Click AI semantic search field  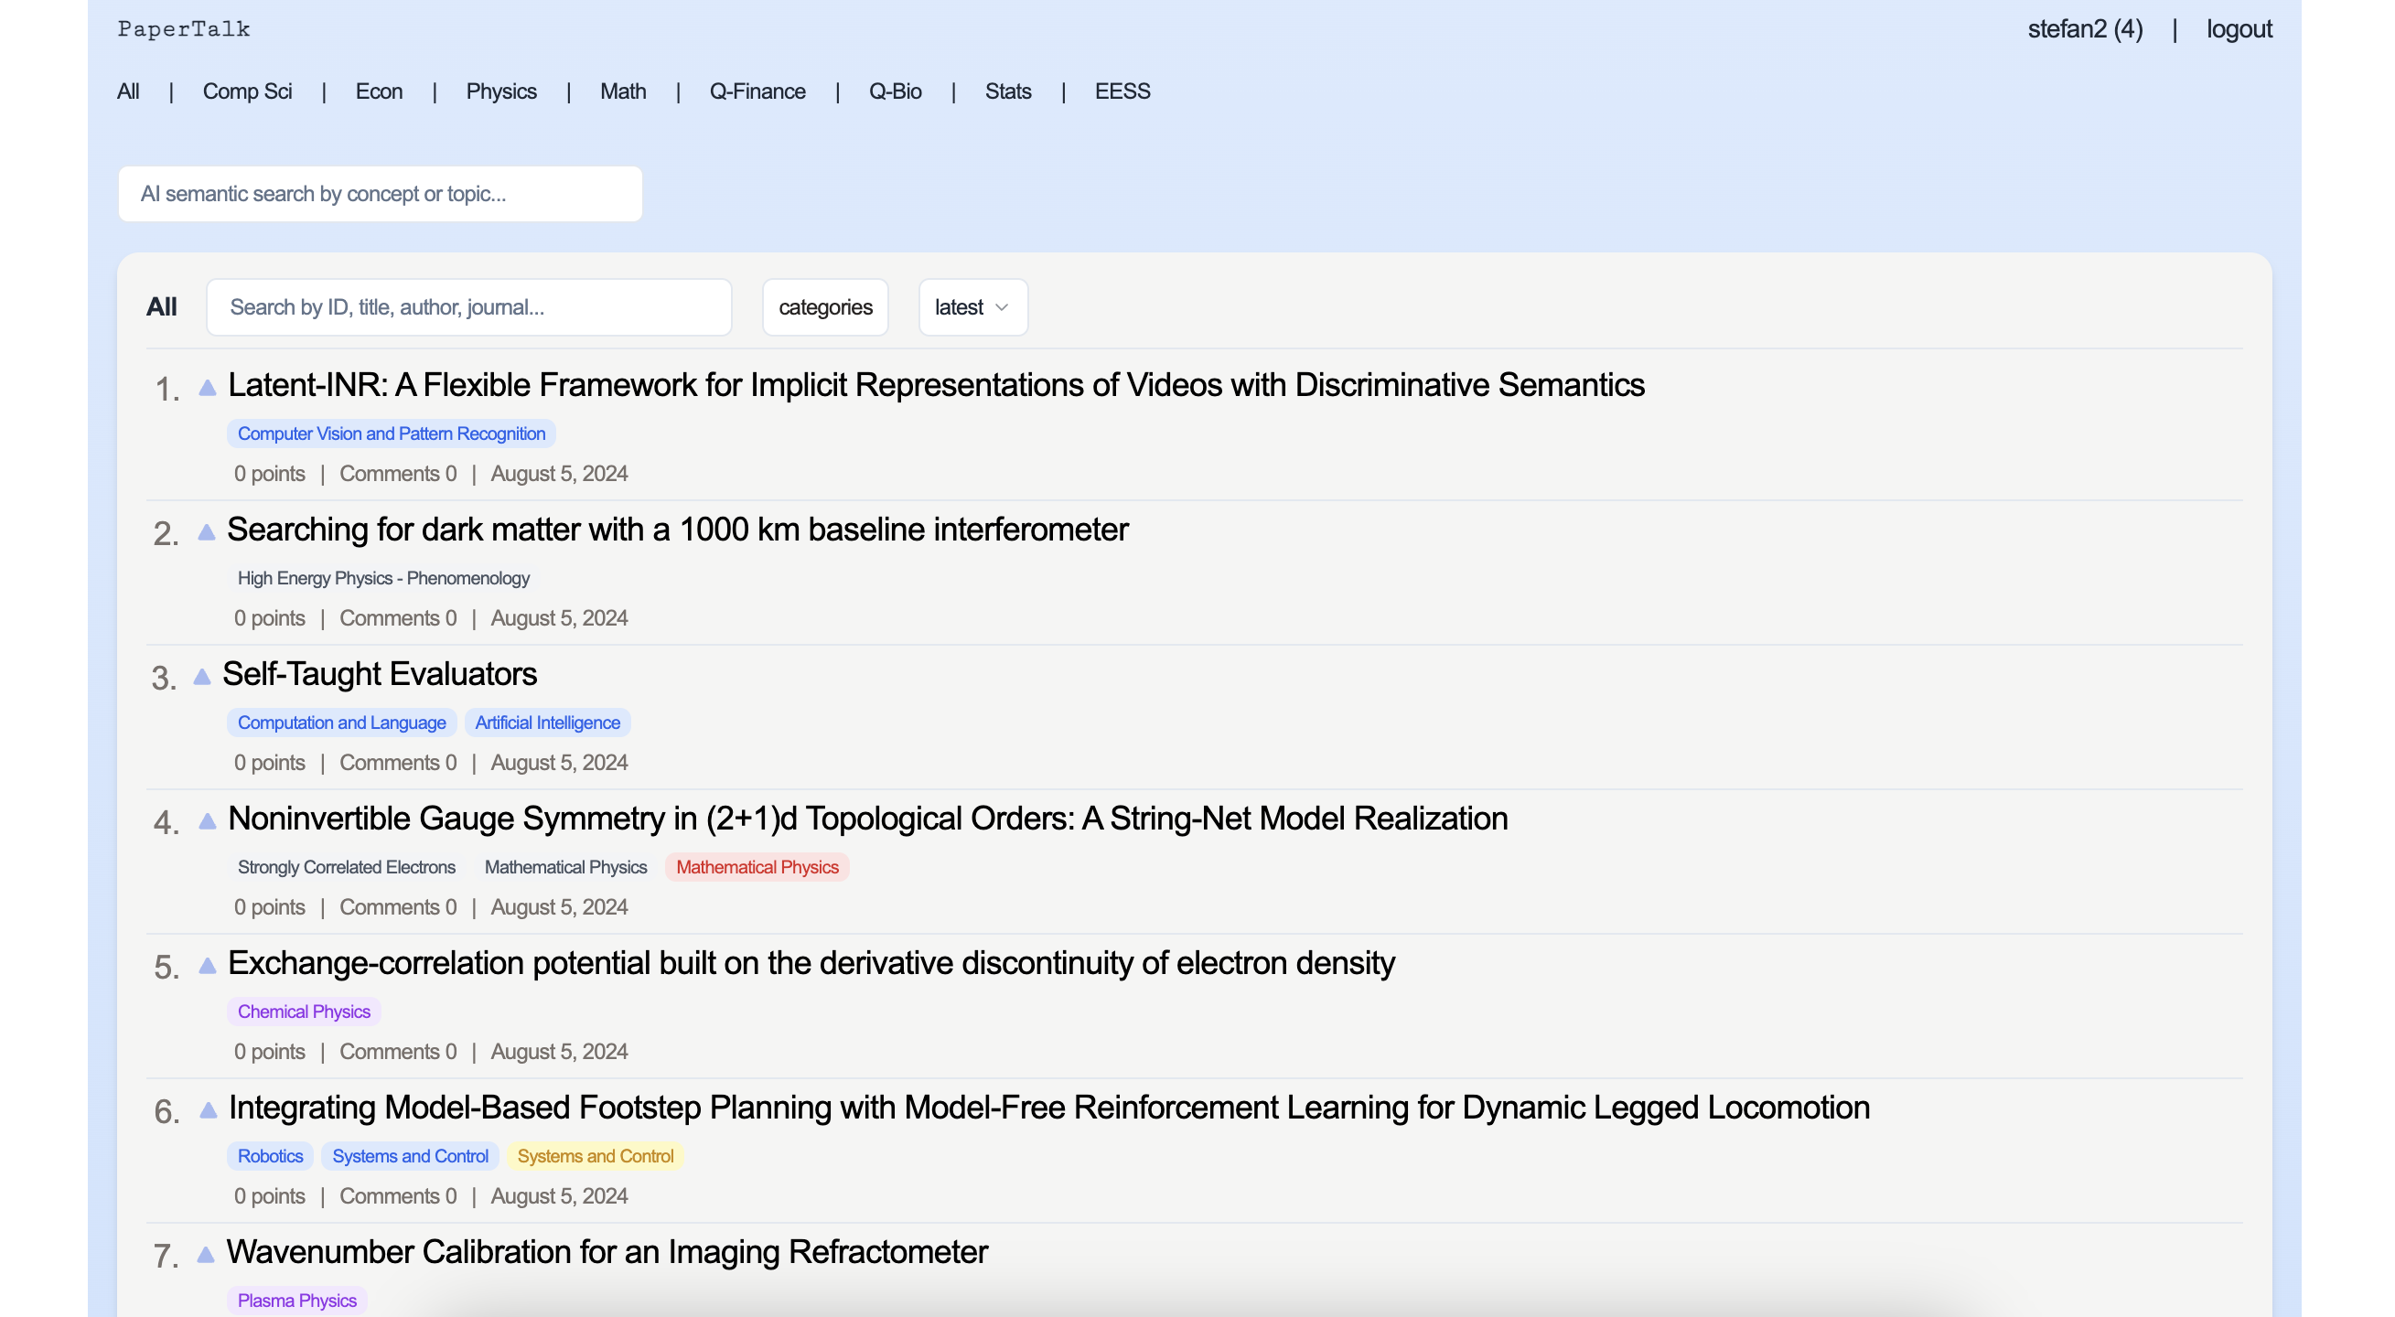point(380,193)
